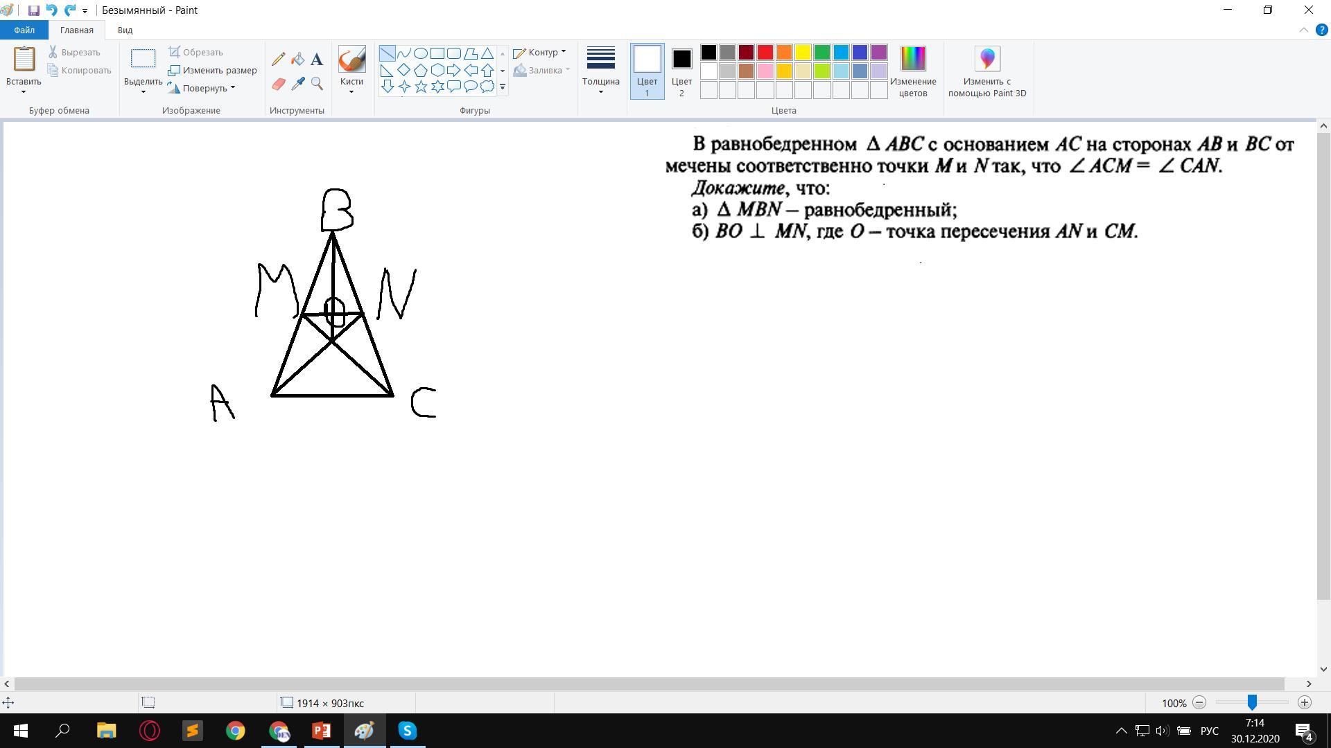This screenshot has height=748, width=1331.
Task: Click the zoom in plus button
Action: 1304,702
